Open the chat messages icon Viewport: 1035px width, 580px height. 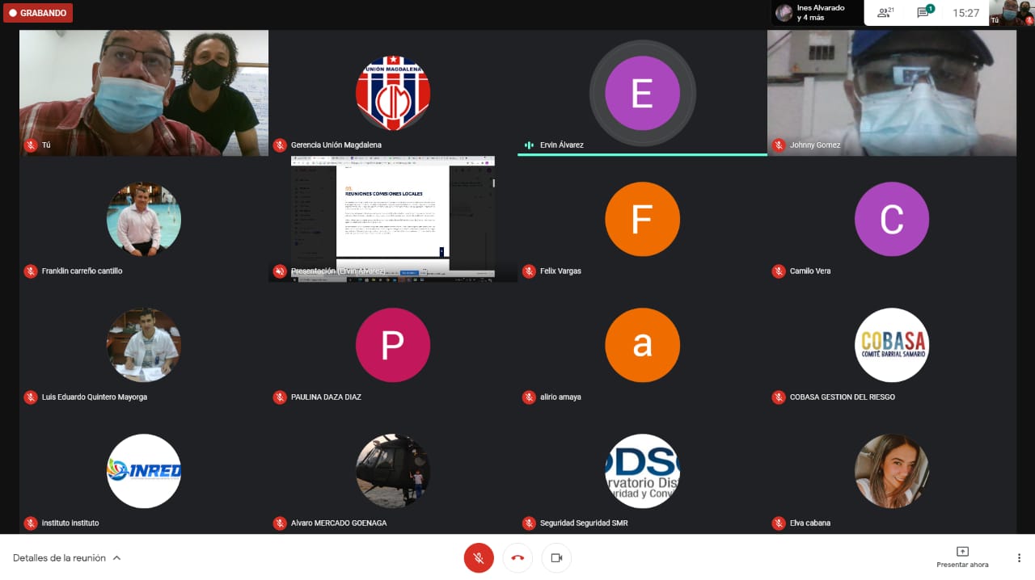tap(924, 13)
